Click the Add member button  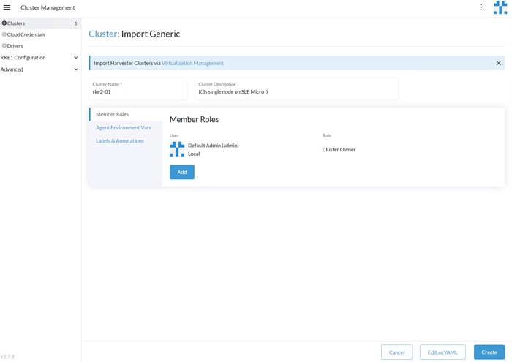pos(182,172)
